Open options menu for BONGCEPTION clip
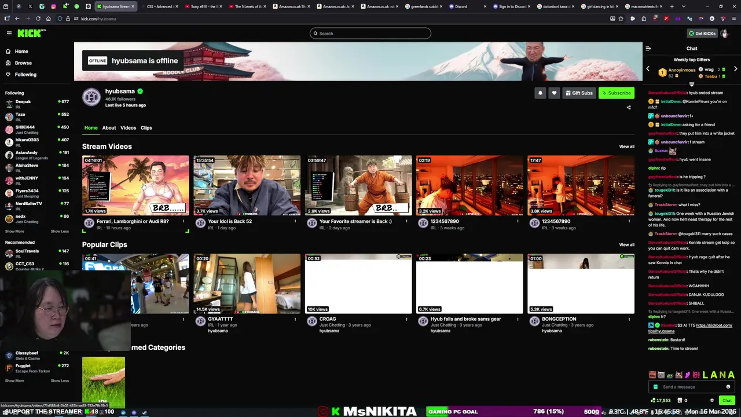741x417 pixels. coord(629,319)
